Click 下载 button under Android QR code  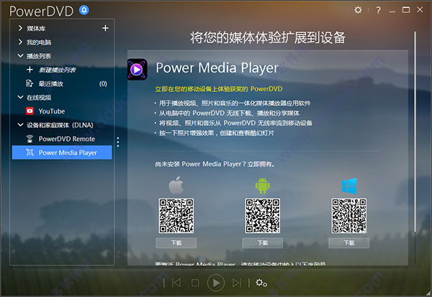pyautogui.click(x=263, y=243)
